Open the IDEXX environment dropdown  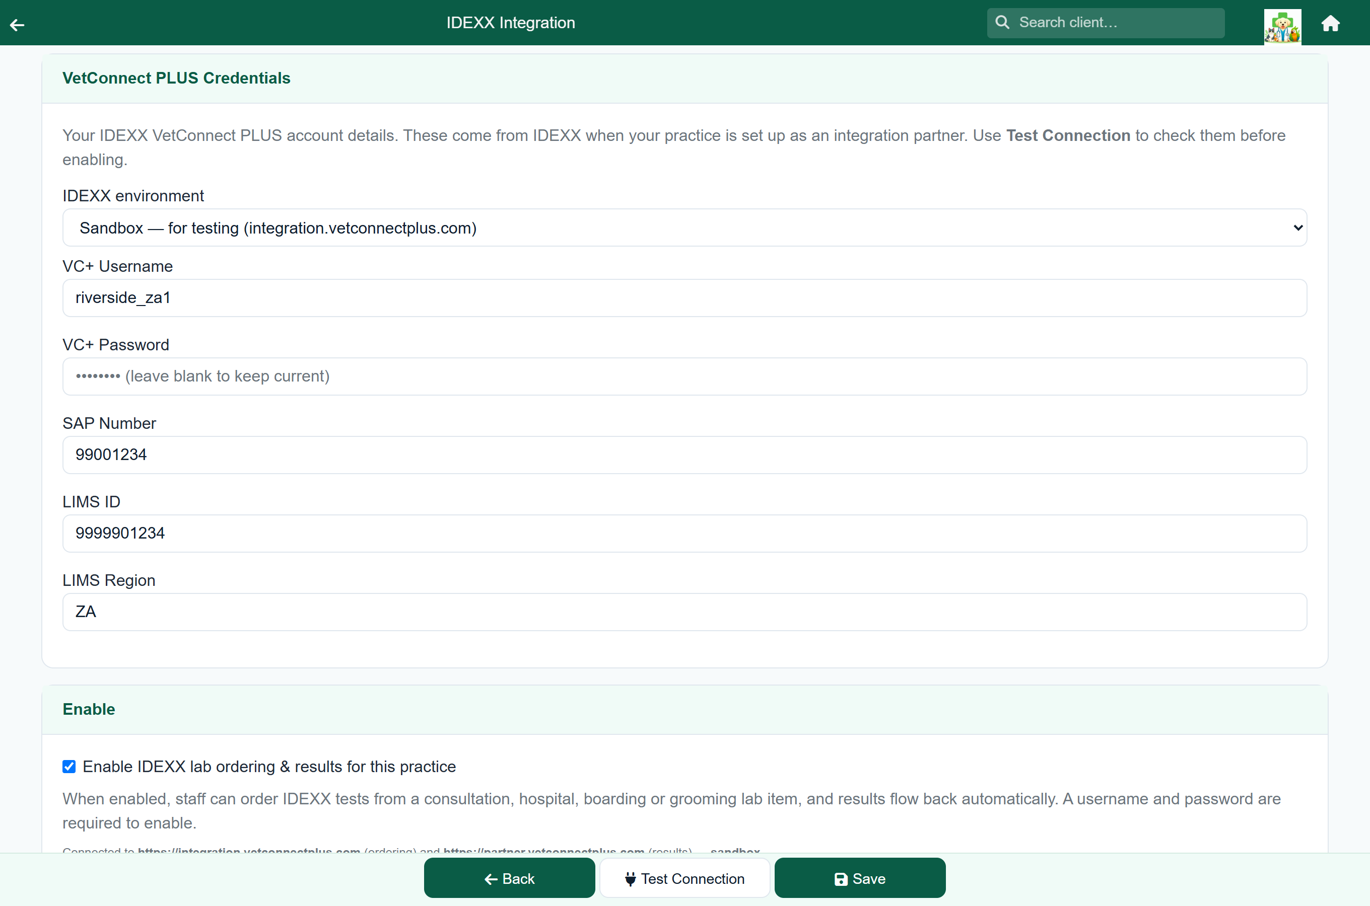(x=684, y=228)
